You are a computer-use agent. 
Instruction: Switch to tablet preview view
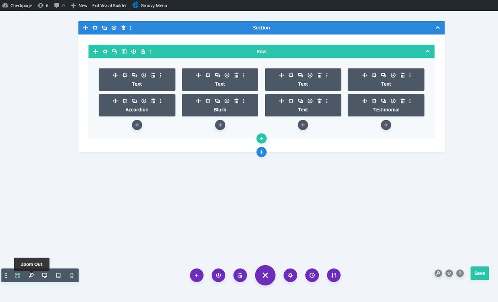pyautogui.click(x=58, y=275)
